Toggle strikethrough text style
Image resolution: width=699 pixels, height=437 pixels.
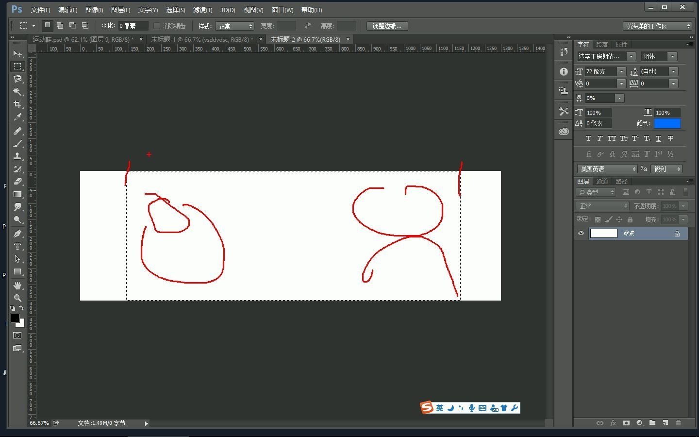[x=670, y=138]
